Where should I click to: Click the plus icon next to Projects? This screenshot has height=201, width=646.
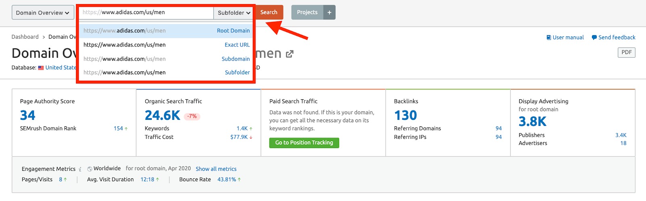point(329,13)
